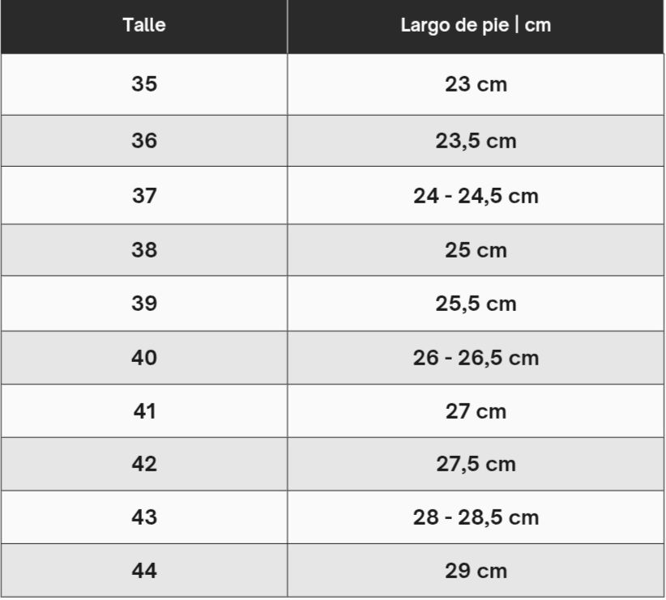Viewport: 666px width, 600px height.
Task: Select the size 40 cell
Action: [x=144, y=358]
